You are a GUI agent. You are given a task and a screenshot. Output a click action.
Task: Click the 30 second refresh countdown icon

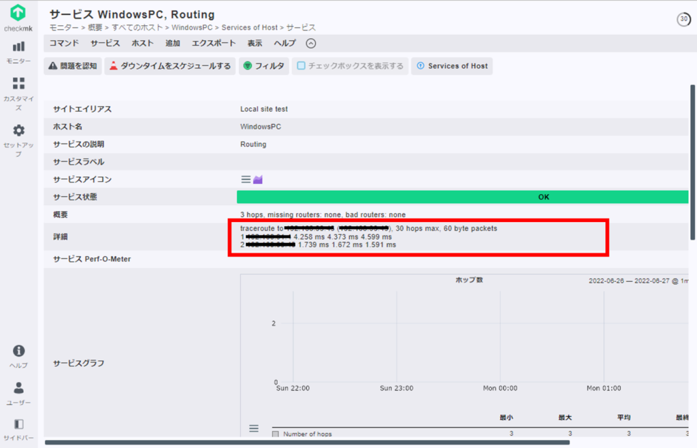[x=683, y=19]
